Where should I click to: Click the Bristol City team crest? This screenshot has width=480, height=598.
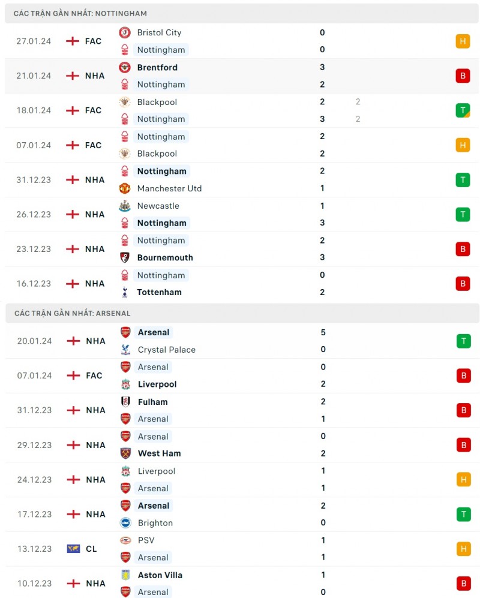(125, 32)
